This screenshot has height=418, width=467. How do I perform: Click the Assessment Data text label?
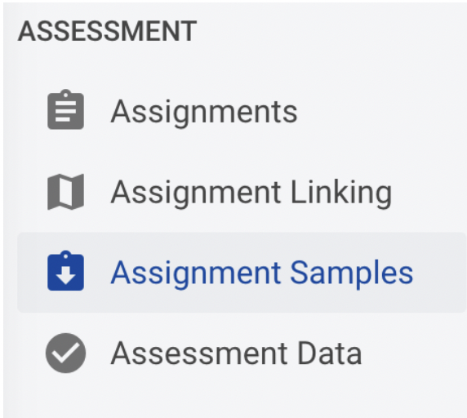point(236,354)
